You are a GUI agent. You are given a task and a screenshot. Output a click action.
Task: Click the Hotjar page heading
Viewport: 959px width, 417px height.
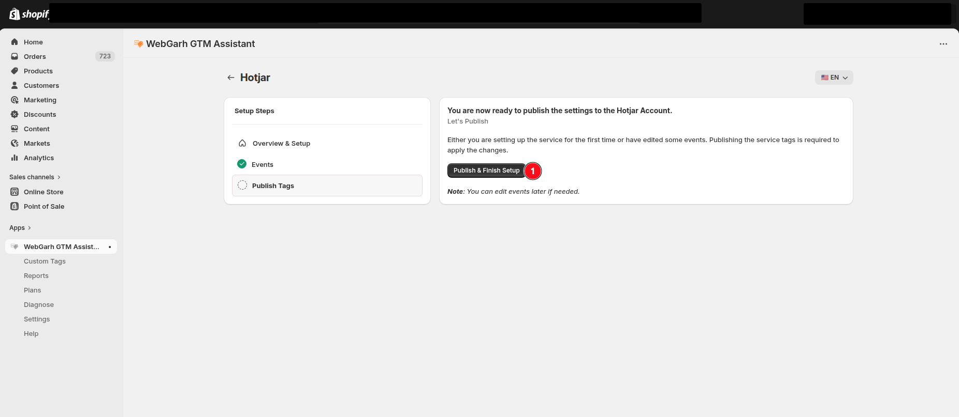pos(255,78)
